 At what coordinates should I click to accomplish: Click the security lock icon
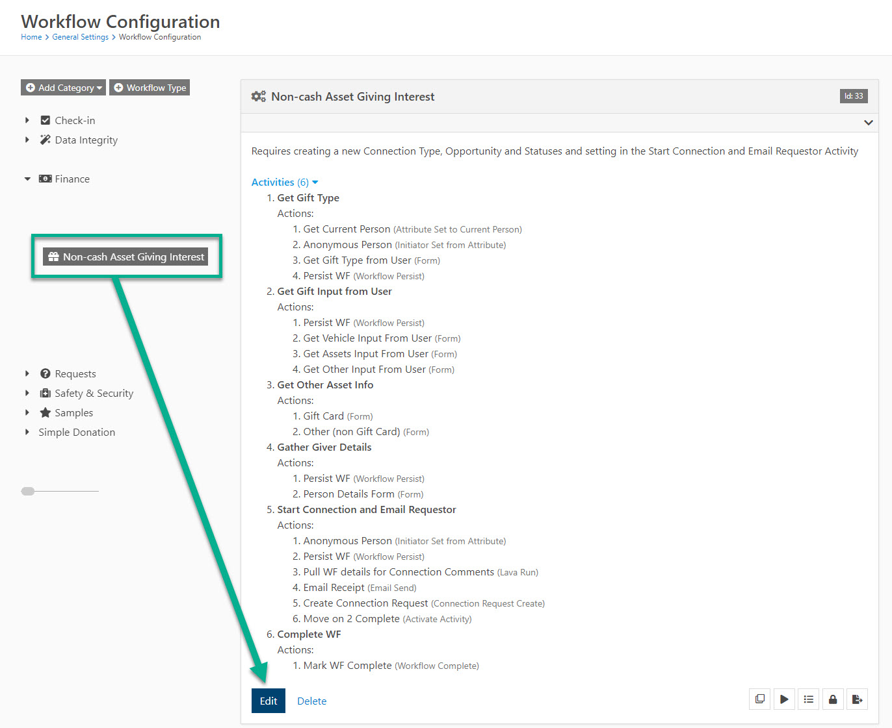(833, 699)
